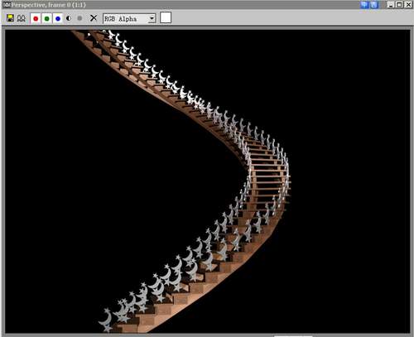Toggle the alpha channel display
This screenshot has height=337, width=414.
[x=69, y=18]
